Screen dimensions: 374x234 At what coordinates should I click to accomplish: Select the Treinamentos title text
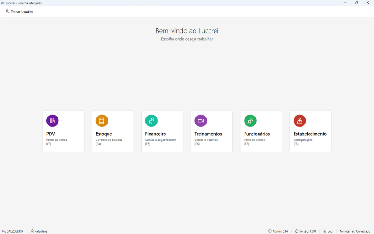click(208, 134)
